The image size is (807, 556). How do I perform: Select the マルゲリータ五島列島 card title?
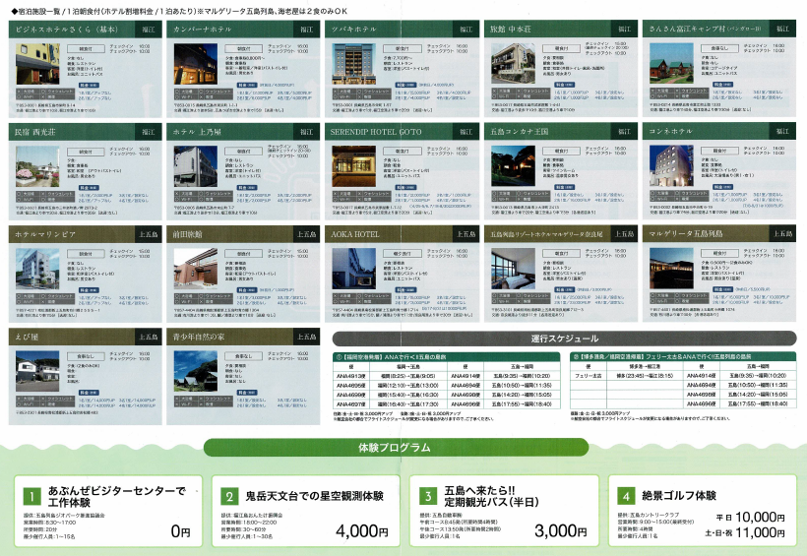coord(686,234)
